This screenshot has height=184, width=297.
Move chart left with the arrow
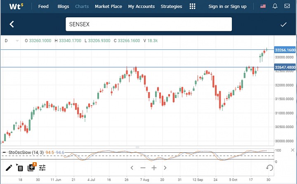click(132, 168)
